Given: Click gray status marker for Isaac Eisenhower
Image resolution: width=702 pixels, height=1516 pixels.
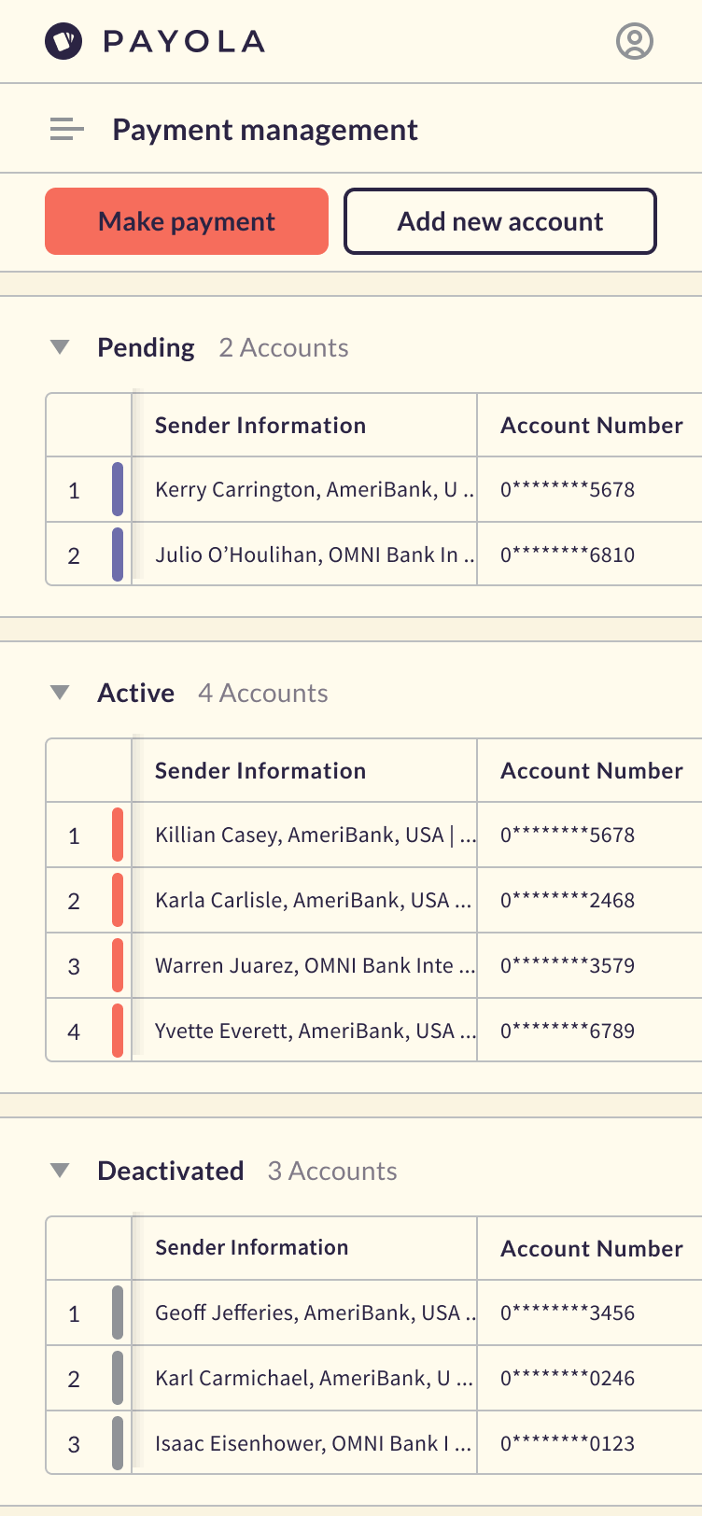Looking at the screenshot, I should 118,1443.
